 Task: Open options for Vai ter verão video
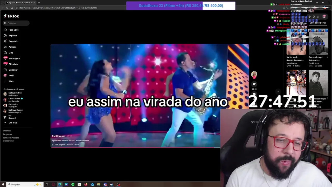coord(305,57)
